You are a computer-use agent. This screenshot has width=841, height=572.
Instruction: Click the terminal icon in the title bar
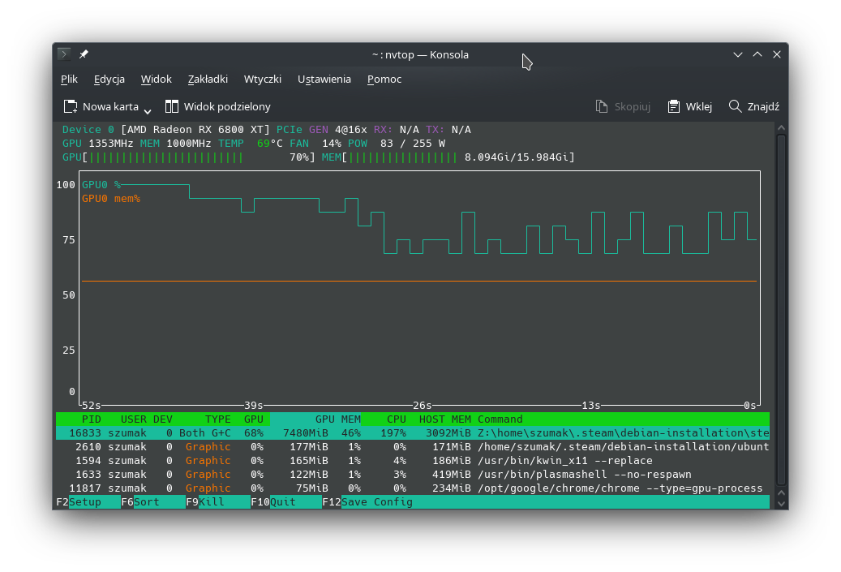coord(64,54)
